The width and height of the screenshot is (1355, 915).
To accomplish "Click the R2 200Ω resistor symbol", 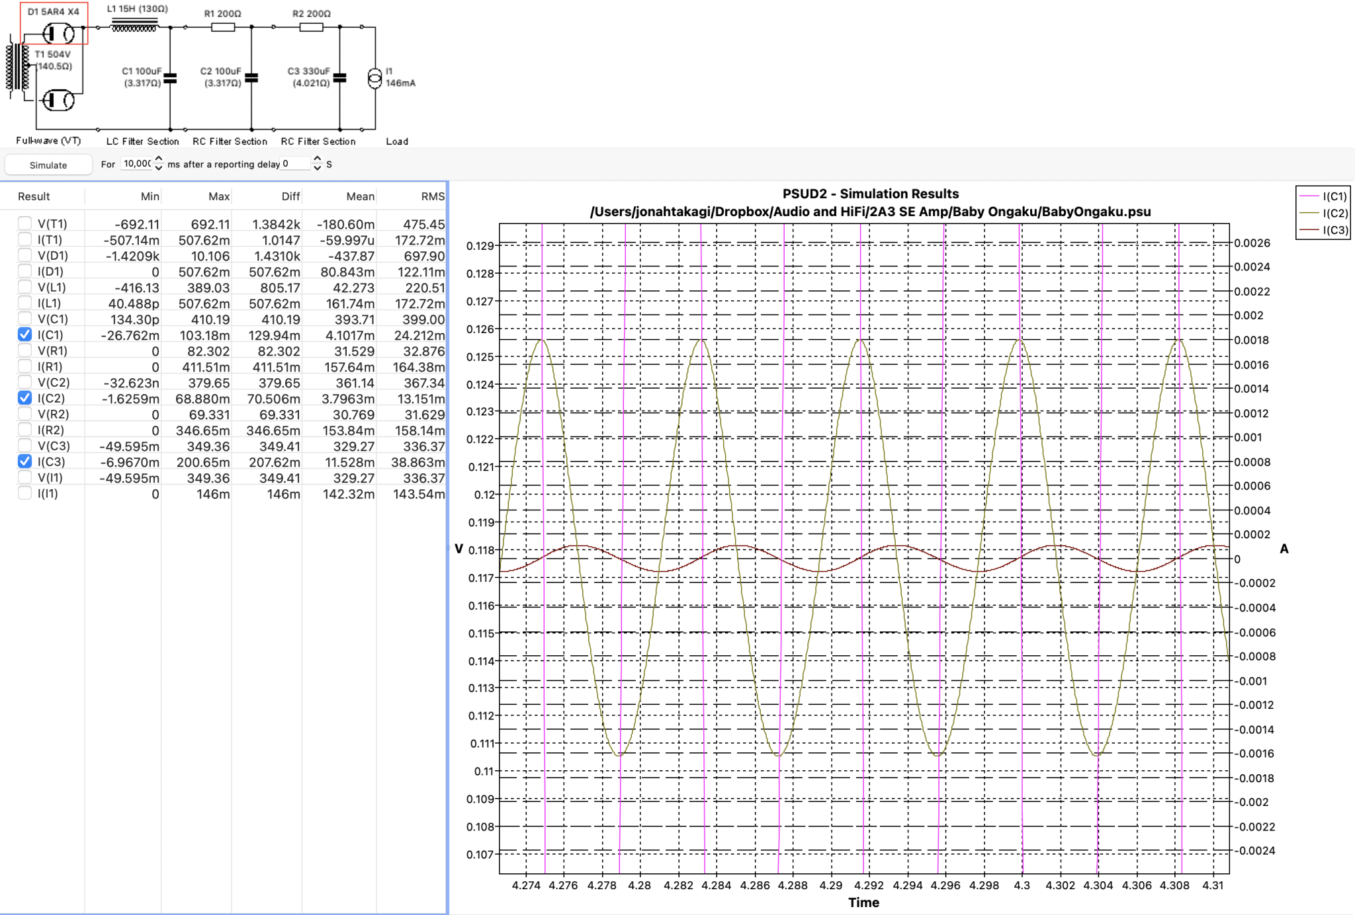I will click(x=311, y=27).
